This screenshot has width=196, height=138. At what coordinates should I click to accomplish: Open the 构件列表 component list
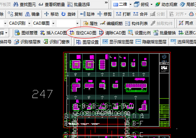pyautogui.click(x=136, y=23)
